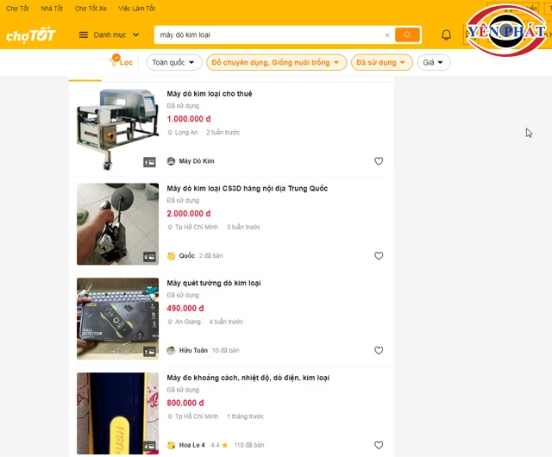Save the 'Máy dò kim loại cho thuê' listing with heart

pyautogui.click(x=379, y=161)
